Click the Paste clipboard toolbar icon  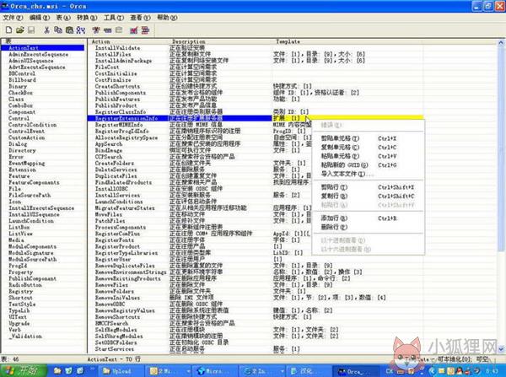pos(69,30)
